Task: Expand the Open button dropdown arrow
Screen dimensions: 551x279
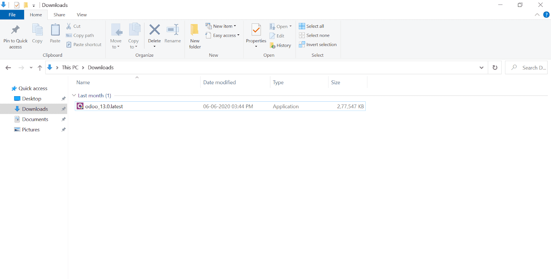Action: coord(291,26)
